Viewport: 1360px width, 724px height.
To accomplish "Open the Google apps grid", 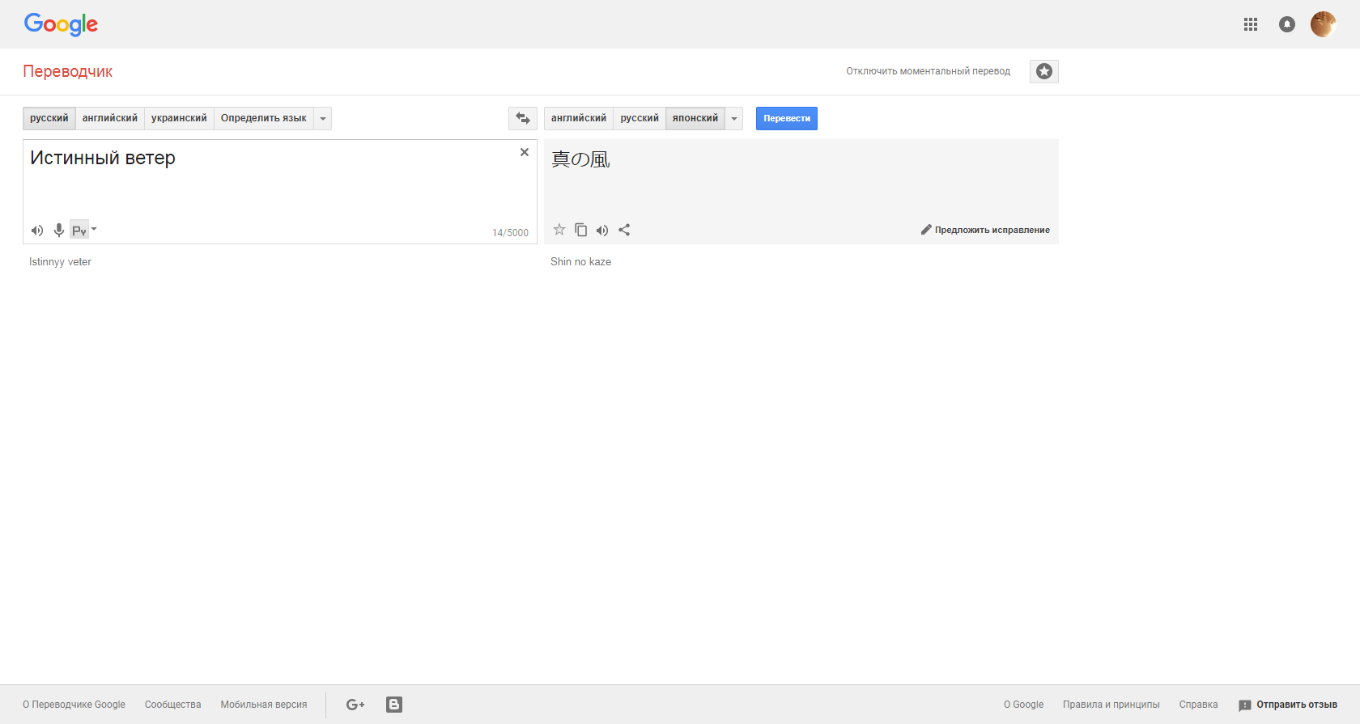I will click(1251, 24).
